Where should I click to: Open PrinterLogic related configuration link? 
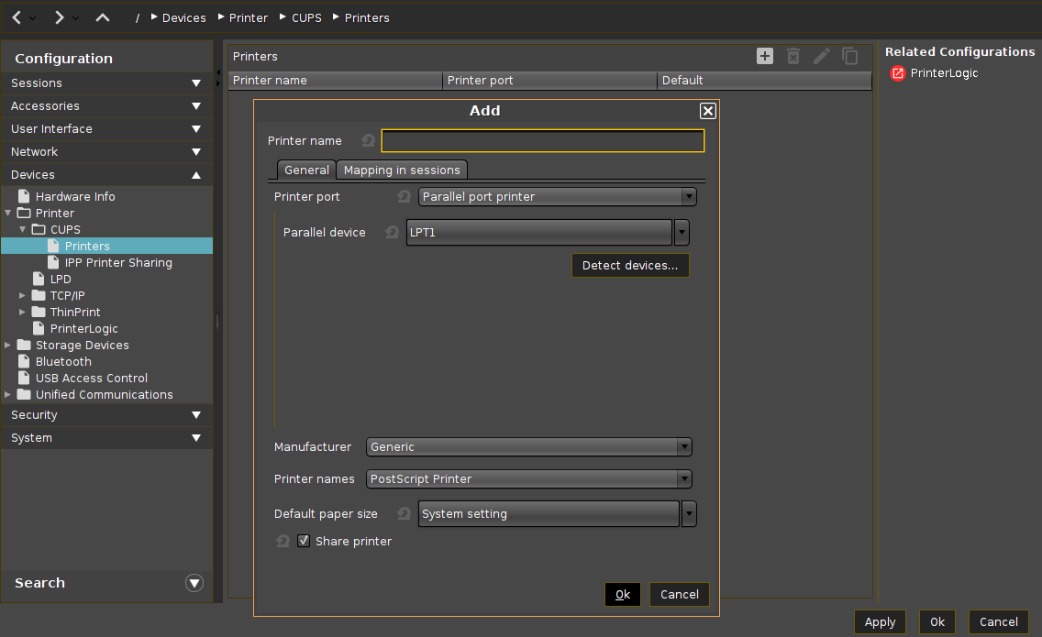[x=944, y=73]
